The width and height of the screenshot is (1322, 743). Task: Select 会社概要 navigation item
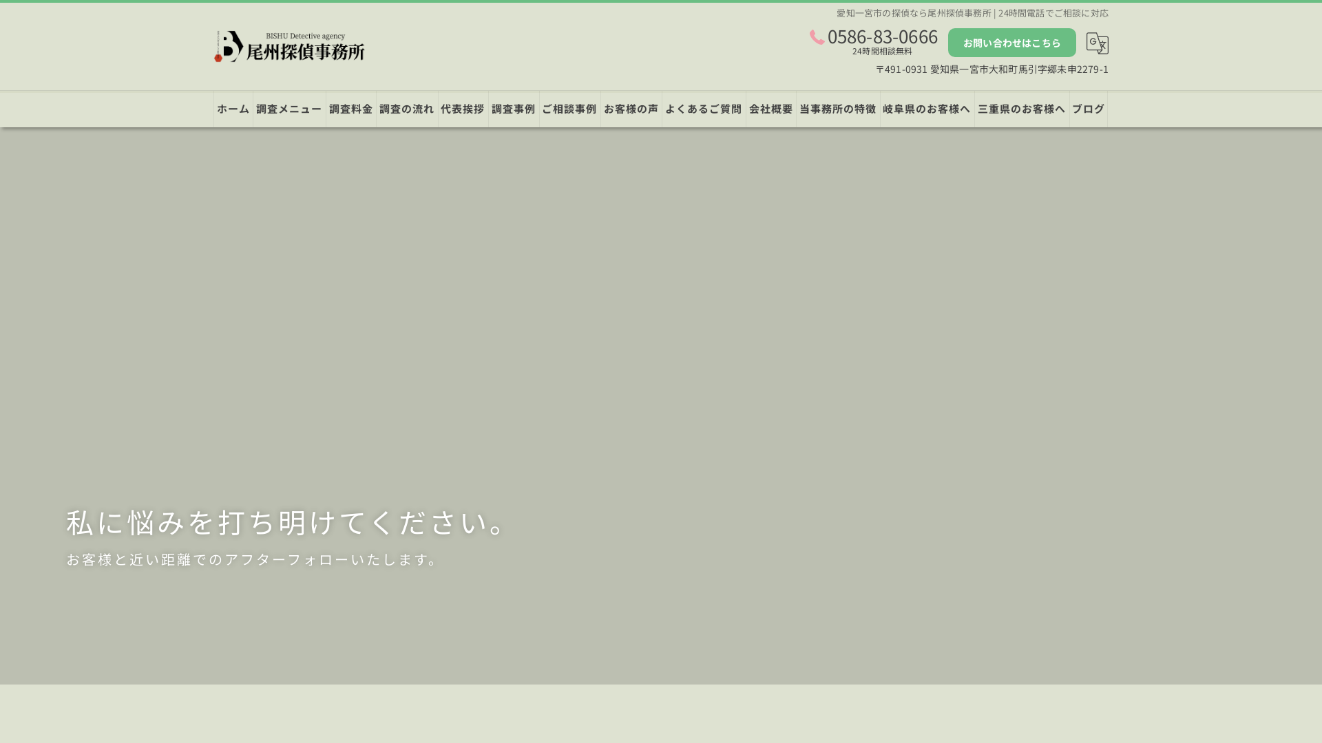(771, 109)
